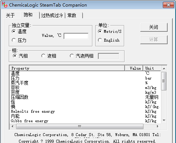The width and height of the screenshot is (176, 143).
Task: Select the 容积 property row
Action: click(x=85, y=88)
